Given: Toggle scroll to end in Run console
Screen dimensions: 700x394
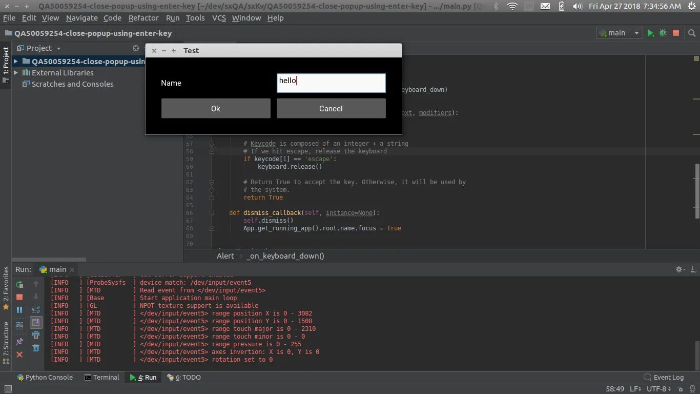Looking at the screenshot, I should (36, 322).
